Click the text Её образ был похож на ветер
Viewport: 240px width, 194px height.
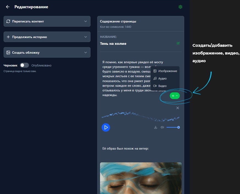125,148
